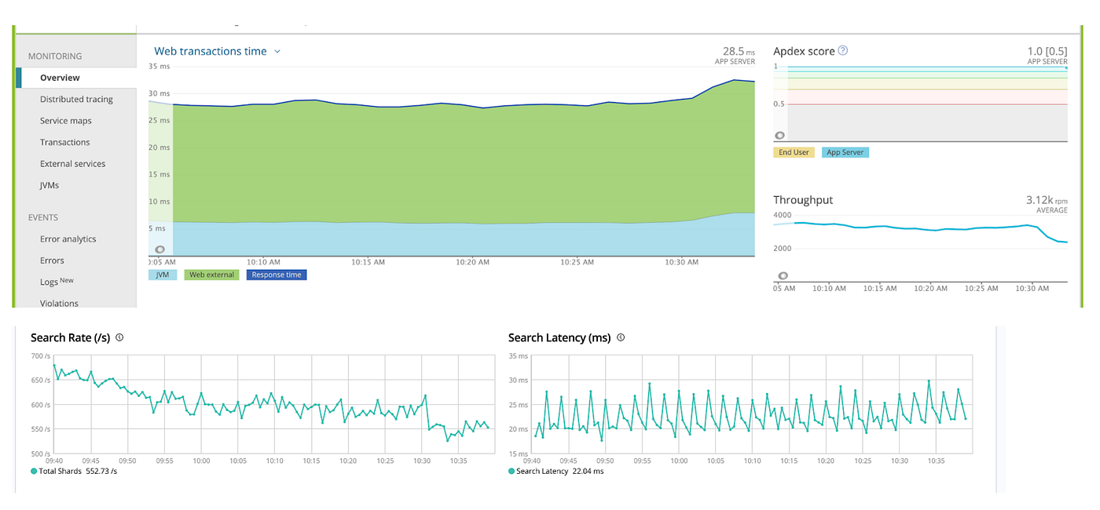Click the Web transactions chart corner circle icon
1100x510 pixels.
160,249
